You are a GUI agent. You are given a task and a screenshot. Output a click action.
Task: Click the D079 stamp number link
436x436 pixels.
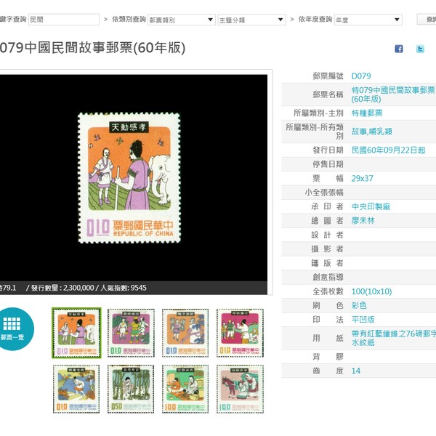click(361, 76)
